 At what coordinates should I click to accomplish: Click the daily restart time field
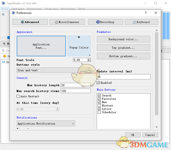tap(36, 109)
